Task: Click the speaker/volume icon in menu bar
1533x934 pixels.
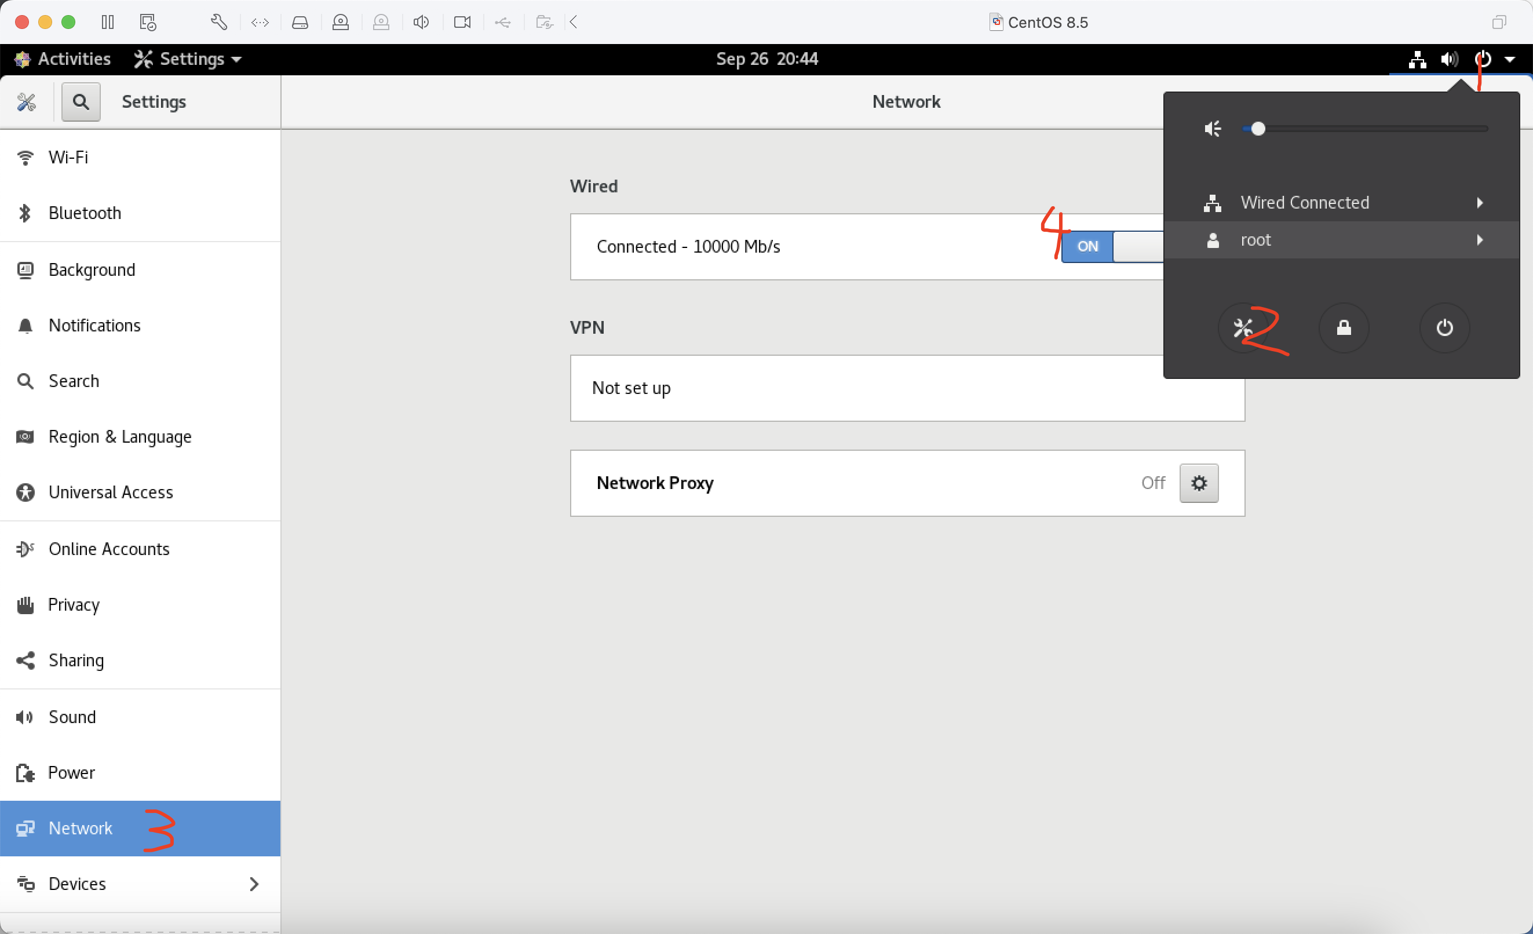Action: pos(1450,59)
